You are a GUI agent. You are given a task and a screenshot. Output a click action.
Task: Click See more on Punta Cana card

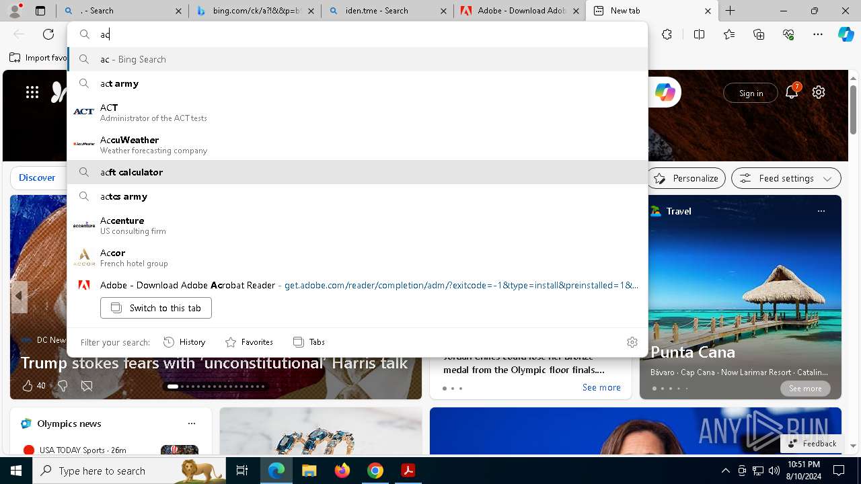[x=805, y=389]
